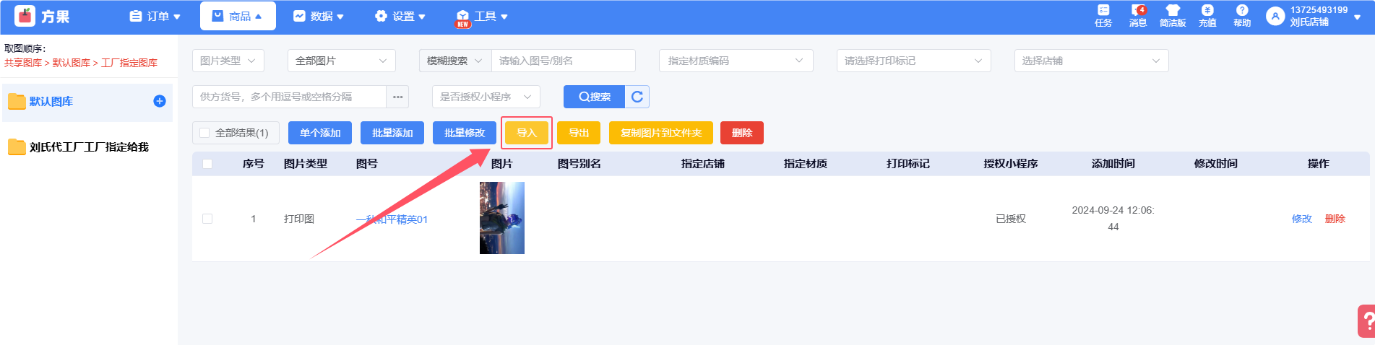Screen dimensions: 1375x345
Task: Click the 批量添加 button
Action: pos(392,133)
